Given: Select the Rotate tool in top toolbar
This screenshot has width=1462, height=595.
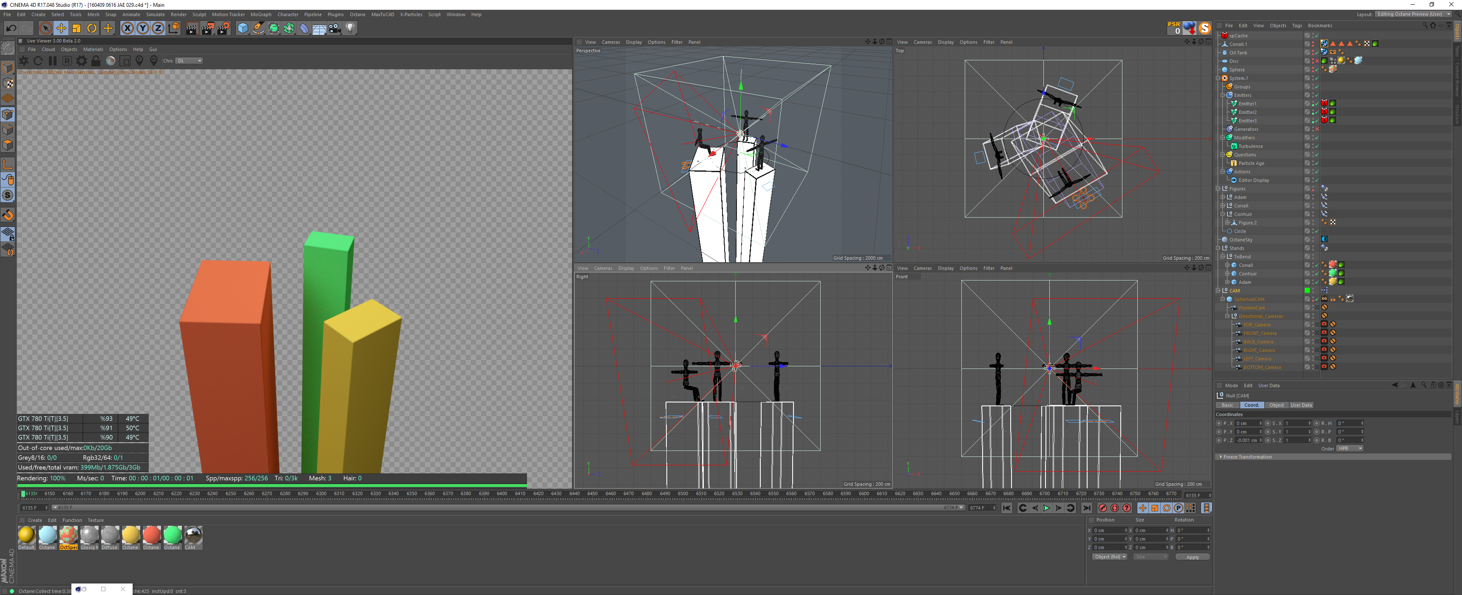Looking at the screenshot, I should (92, 28).
